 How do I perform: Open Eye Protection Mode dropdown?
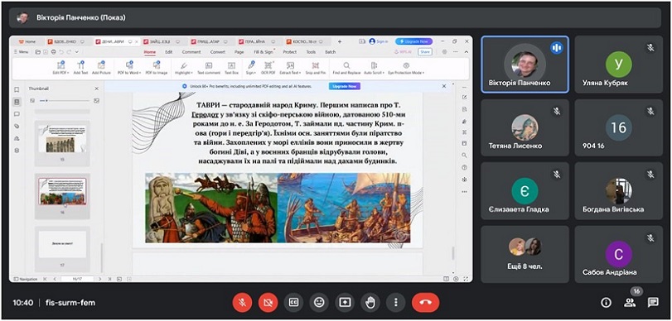[406, 68]
